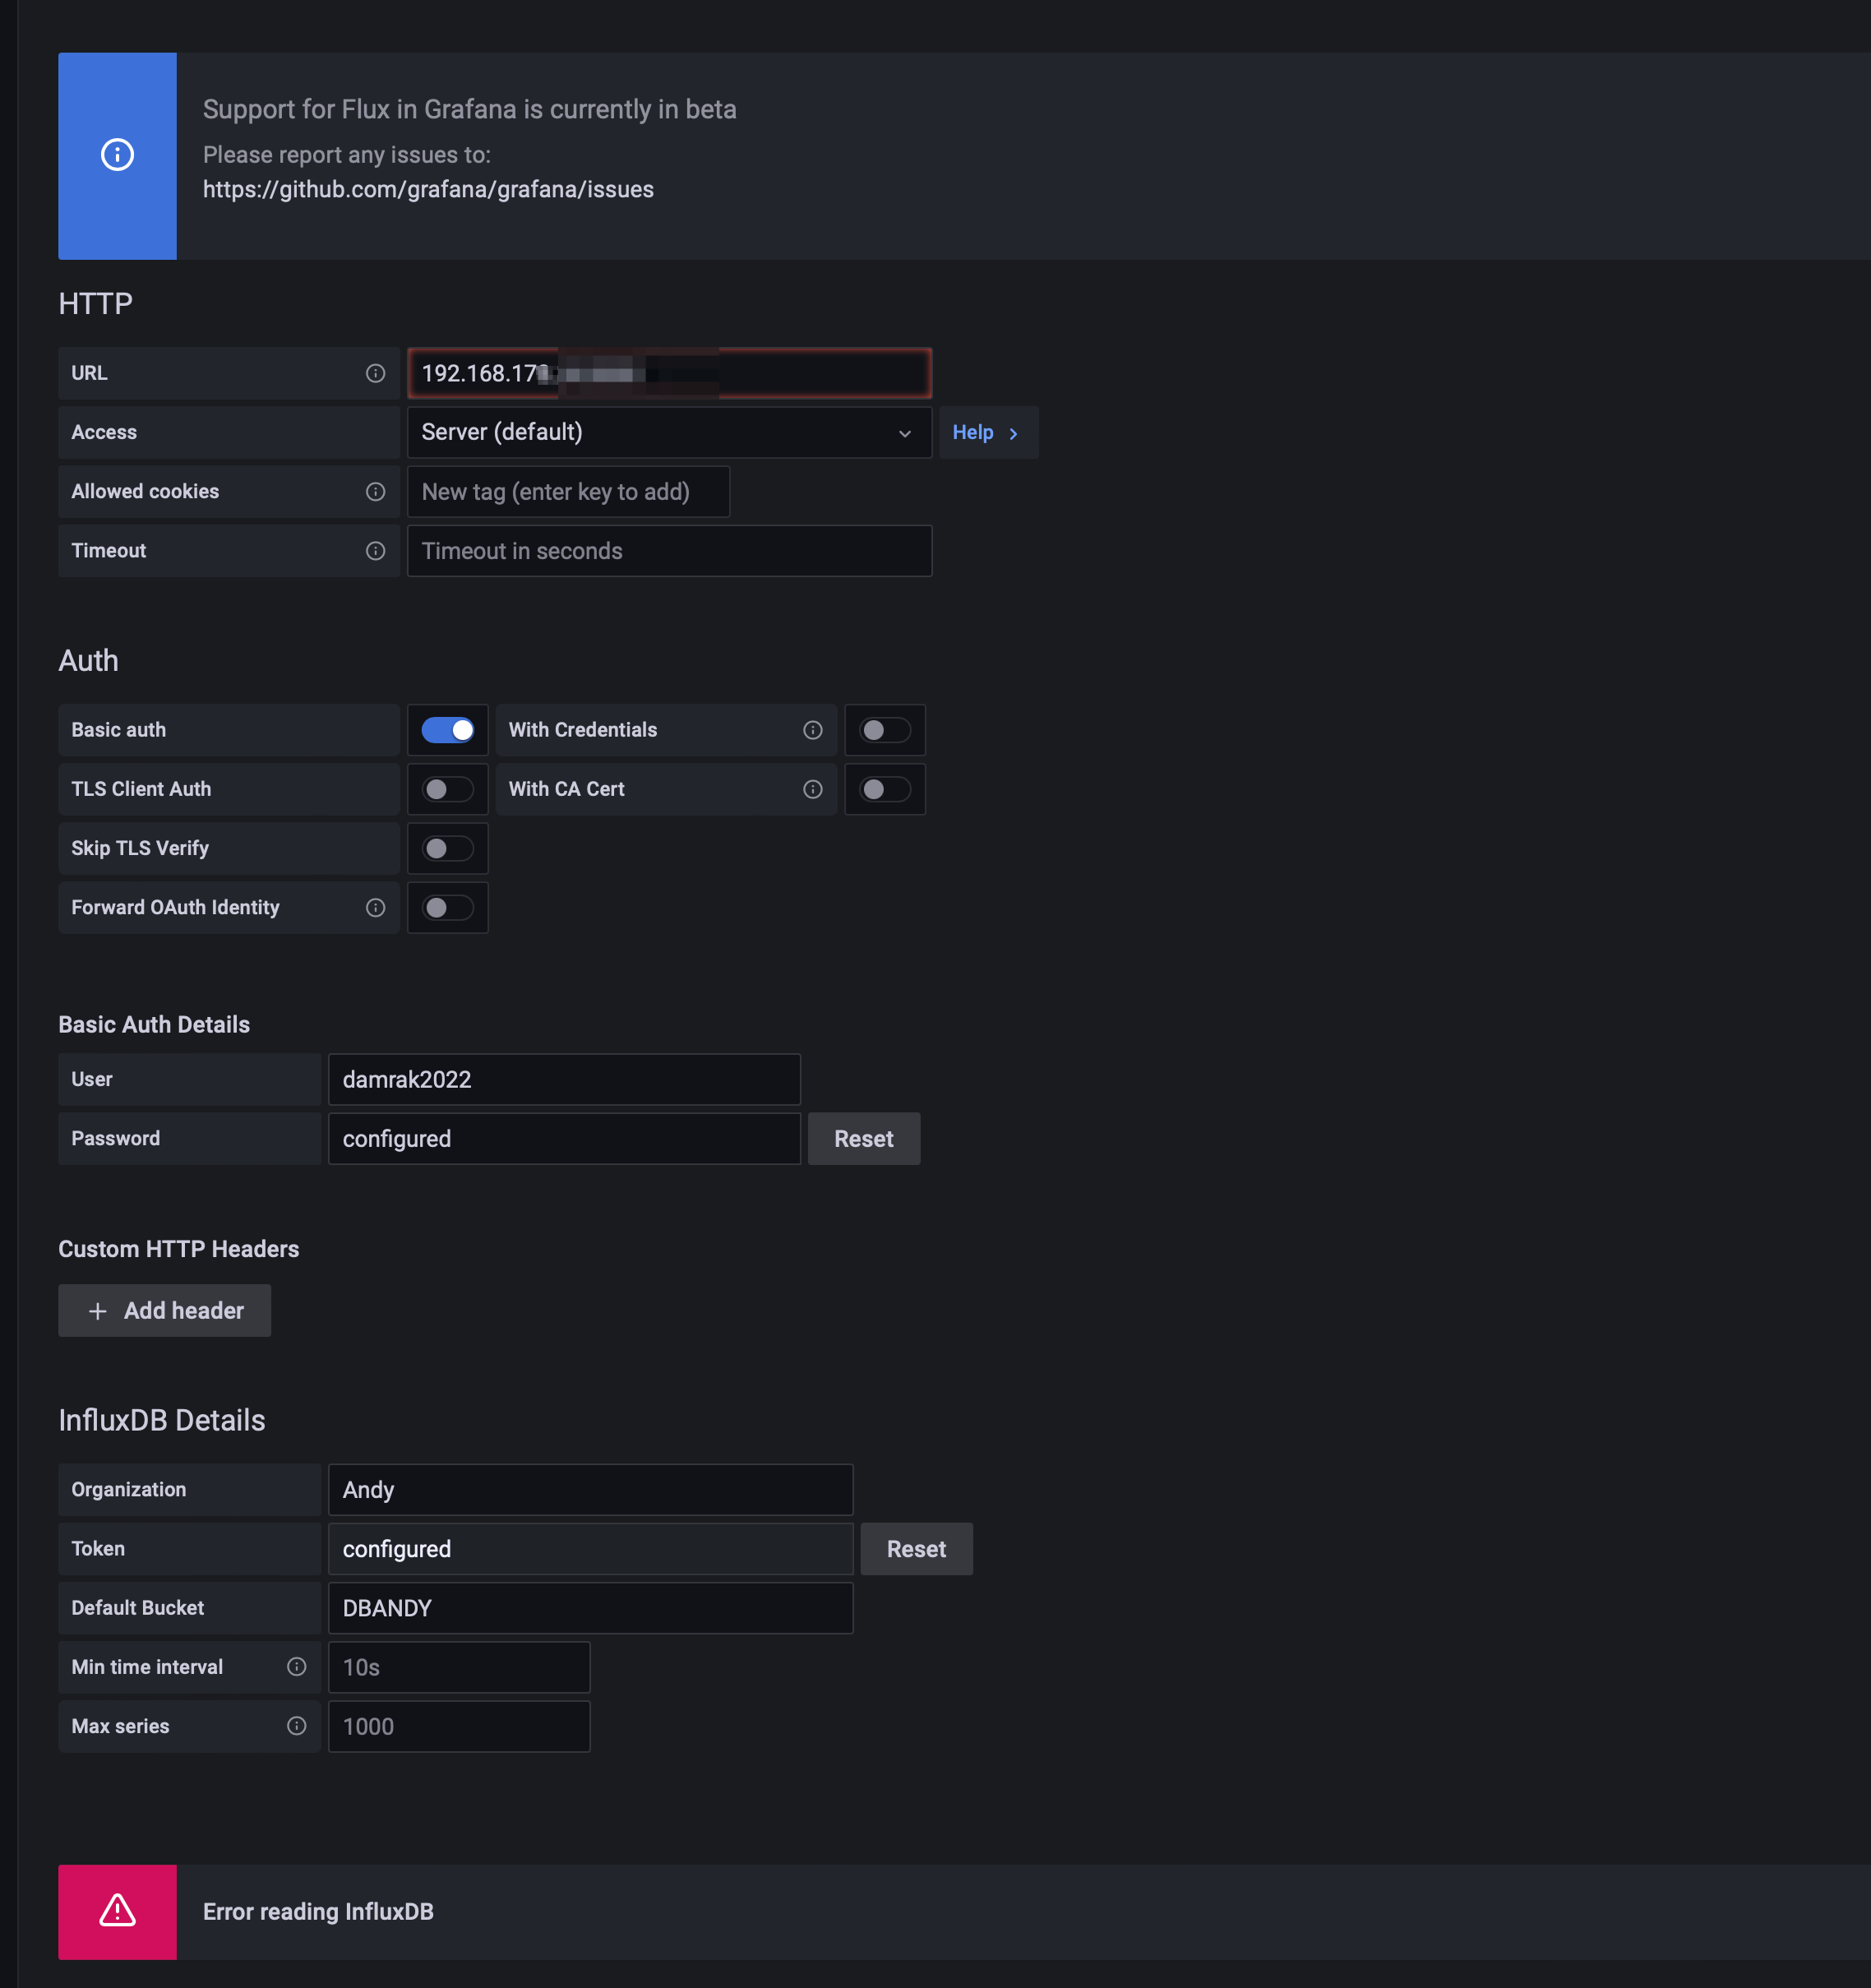Viewport: 1871px width, 1988px height.
Task: Click the Forward OAuth Identity info icon
Action: pyautogui.click(x=375, y=907)
